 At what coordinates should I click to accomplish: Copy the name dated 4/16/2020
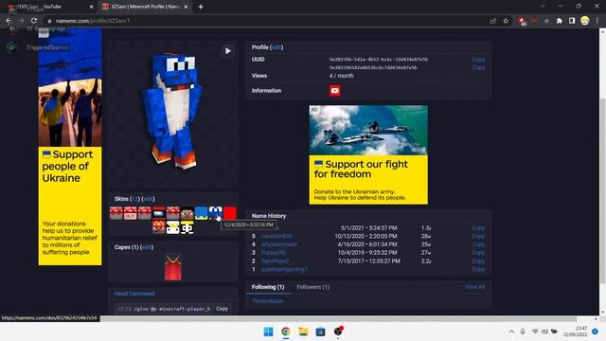(478, 244)
